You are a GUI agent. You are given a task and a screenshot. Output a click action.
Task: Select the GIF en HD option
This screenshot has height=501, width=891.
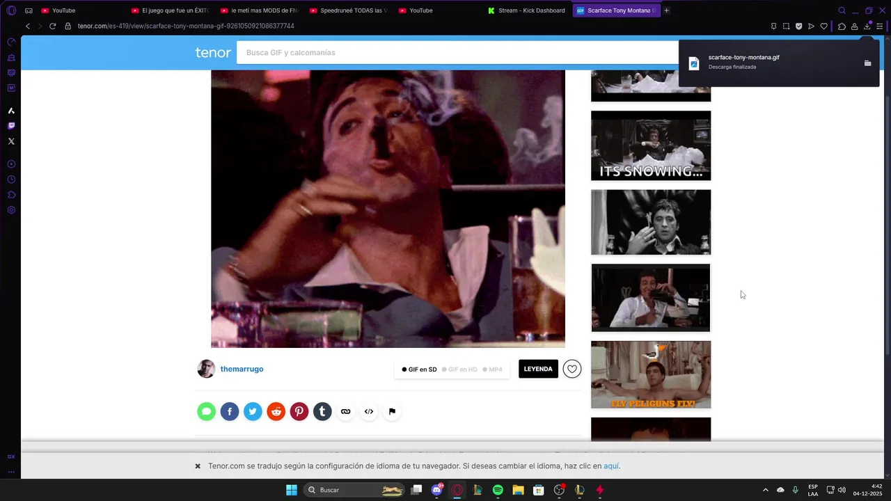pos(459,369)
